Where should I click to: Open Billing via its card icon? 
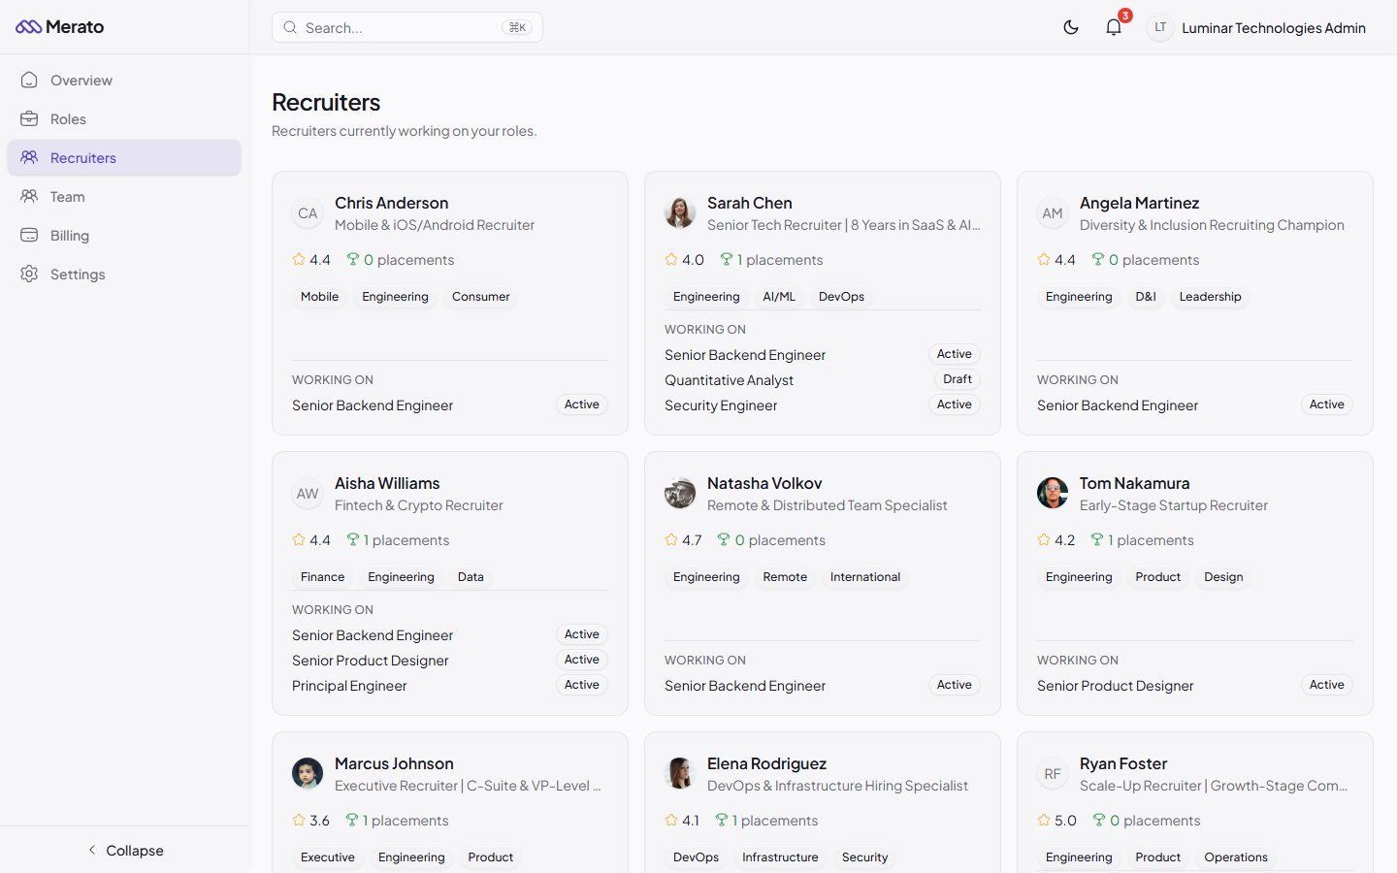(x=29, y=235)
